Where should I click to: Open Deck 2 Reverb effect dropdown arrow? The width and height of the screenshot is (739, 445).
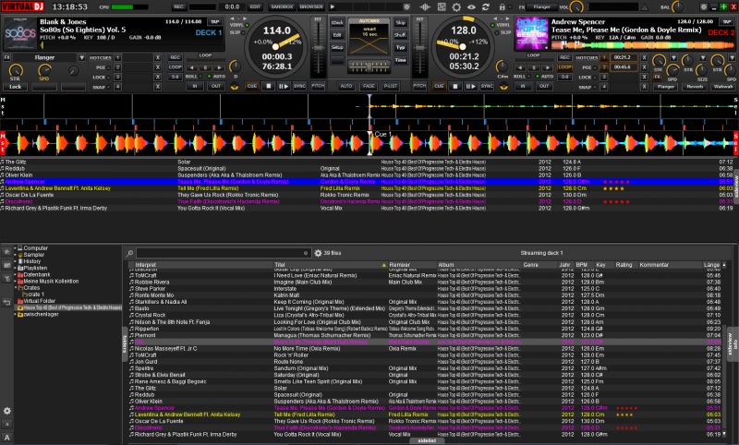tap(703, 57)
